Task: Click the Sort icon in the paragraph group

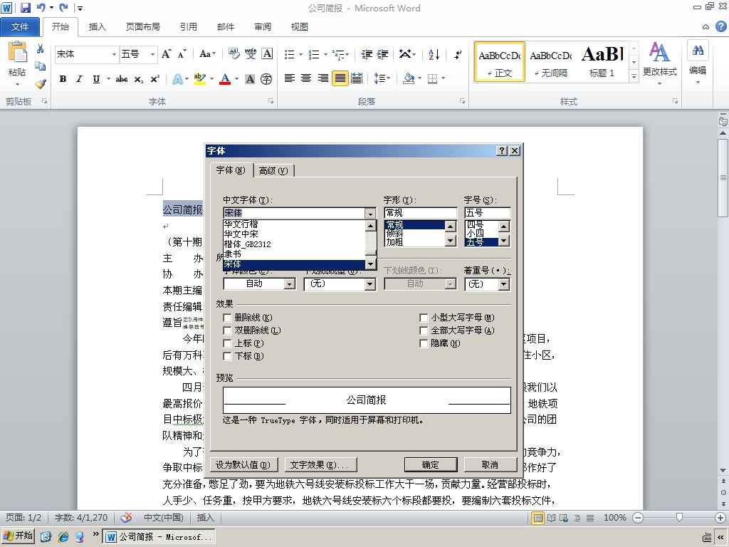Action: coord(434,54)
